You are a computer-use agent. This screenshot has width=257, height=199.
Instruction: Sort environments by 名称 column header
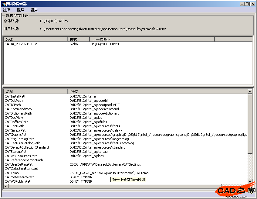point(35,39)
